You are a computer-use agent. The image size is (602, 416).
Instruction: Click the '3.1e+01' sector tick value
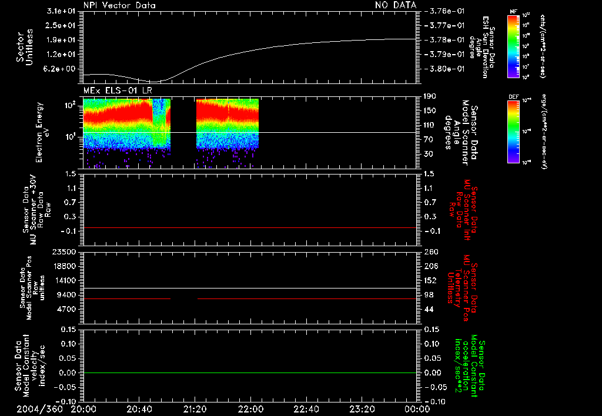pyautogui.click(x=61, y=11)
